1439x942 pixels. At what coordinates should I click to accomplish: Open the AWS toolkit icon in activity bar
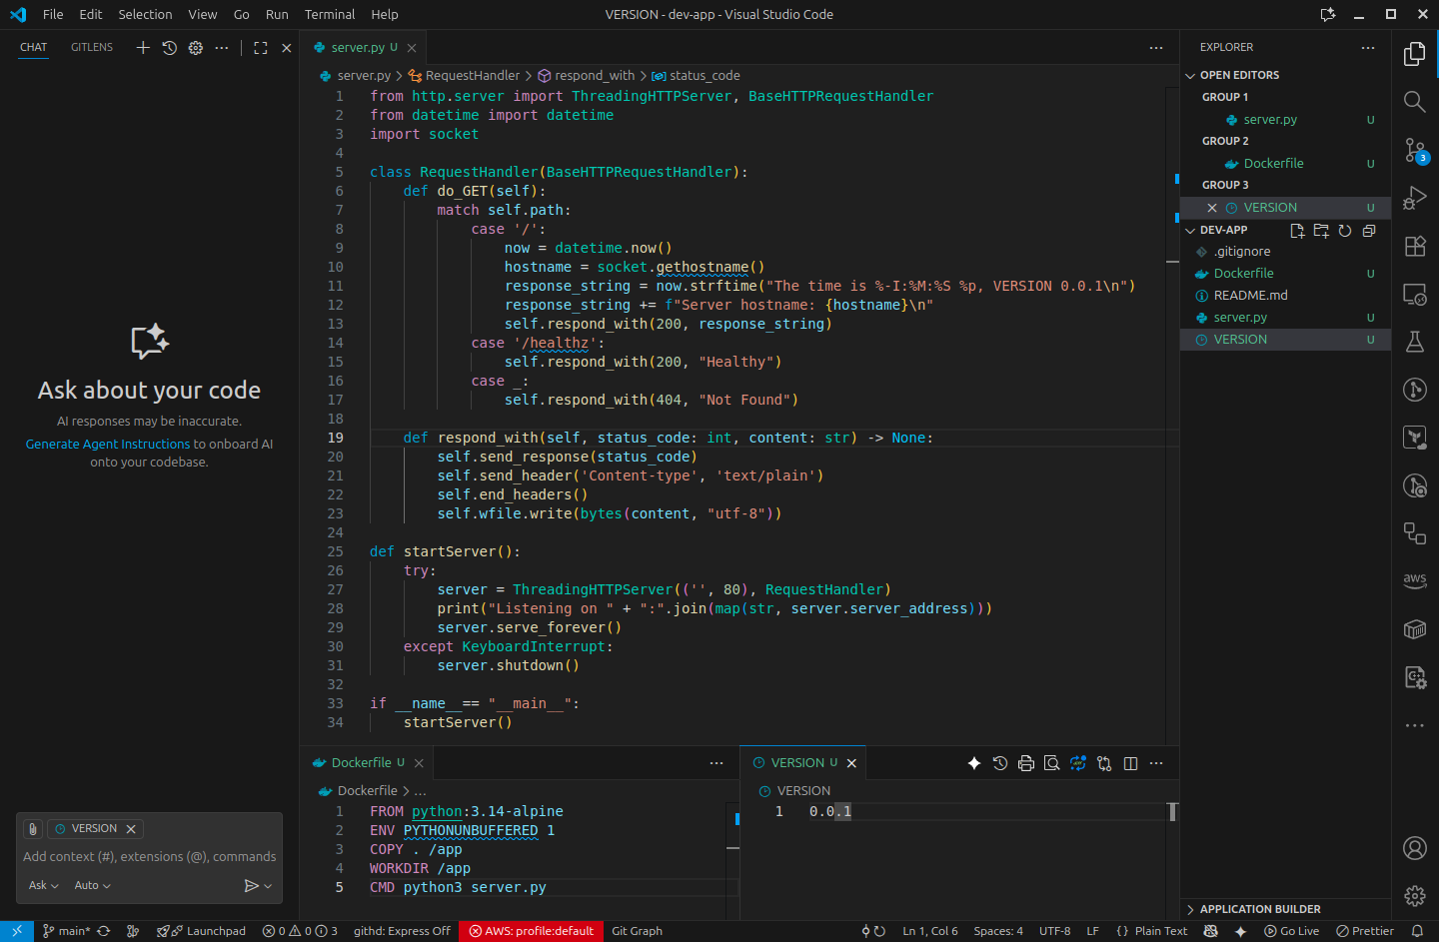pos(1414,579)
